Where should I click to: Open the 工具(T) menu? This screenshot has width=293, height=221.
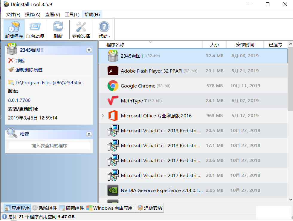[72, 15]
